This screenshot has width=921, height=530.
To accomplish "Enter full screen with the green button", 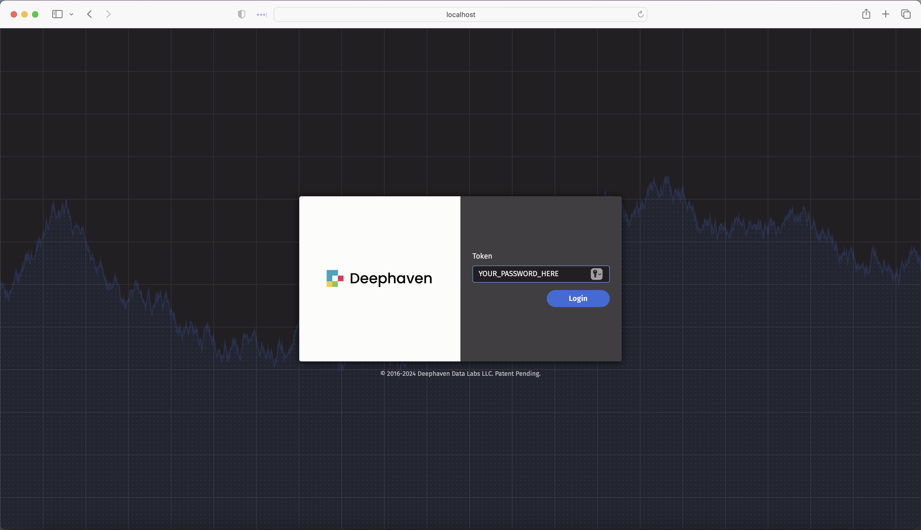I will 35,14.
